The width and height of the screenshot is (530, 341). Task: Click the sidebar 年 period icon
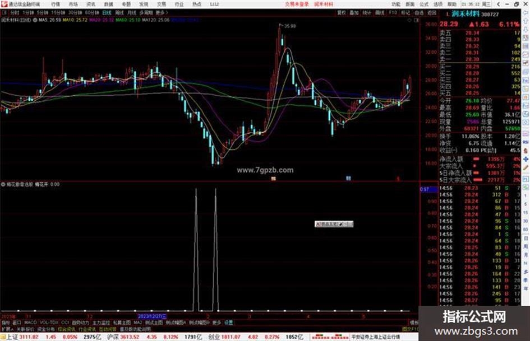coord(526,289)
